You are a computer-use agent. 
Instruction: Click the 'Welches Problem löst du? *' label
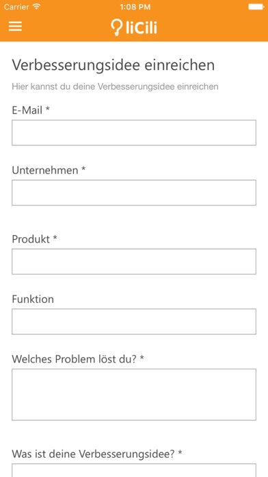pyautogui.click(x=78, y=359)
